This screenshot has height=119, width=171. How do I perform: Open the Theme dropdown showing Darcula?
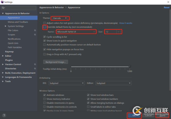pos(60,18)
